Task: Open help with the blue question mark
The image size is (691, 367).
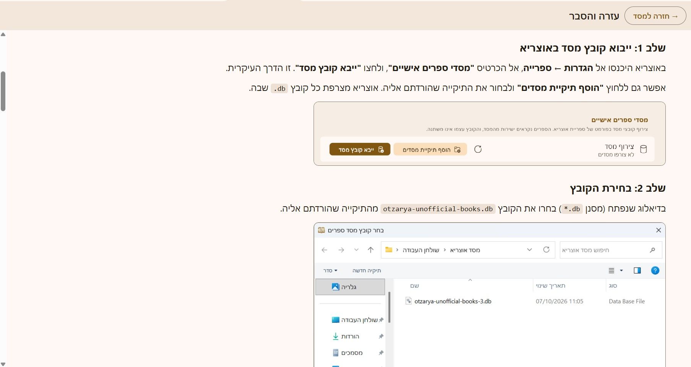Action: (x=655, y=270)
